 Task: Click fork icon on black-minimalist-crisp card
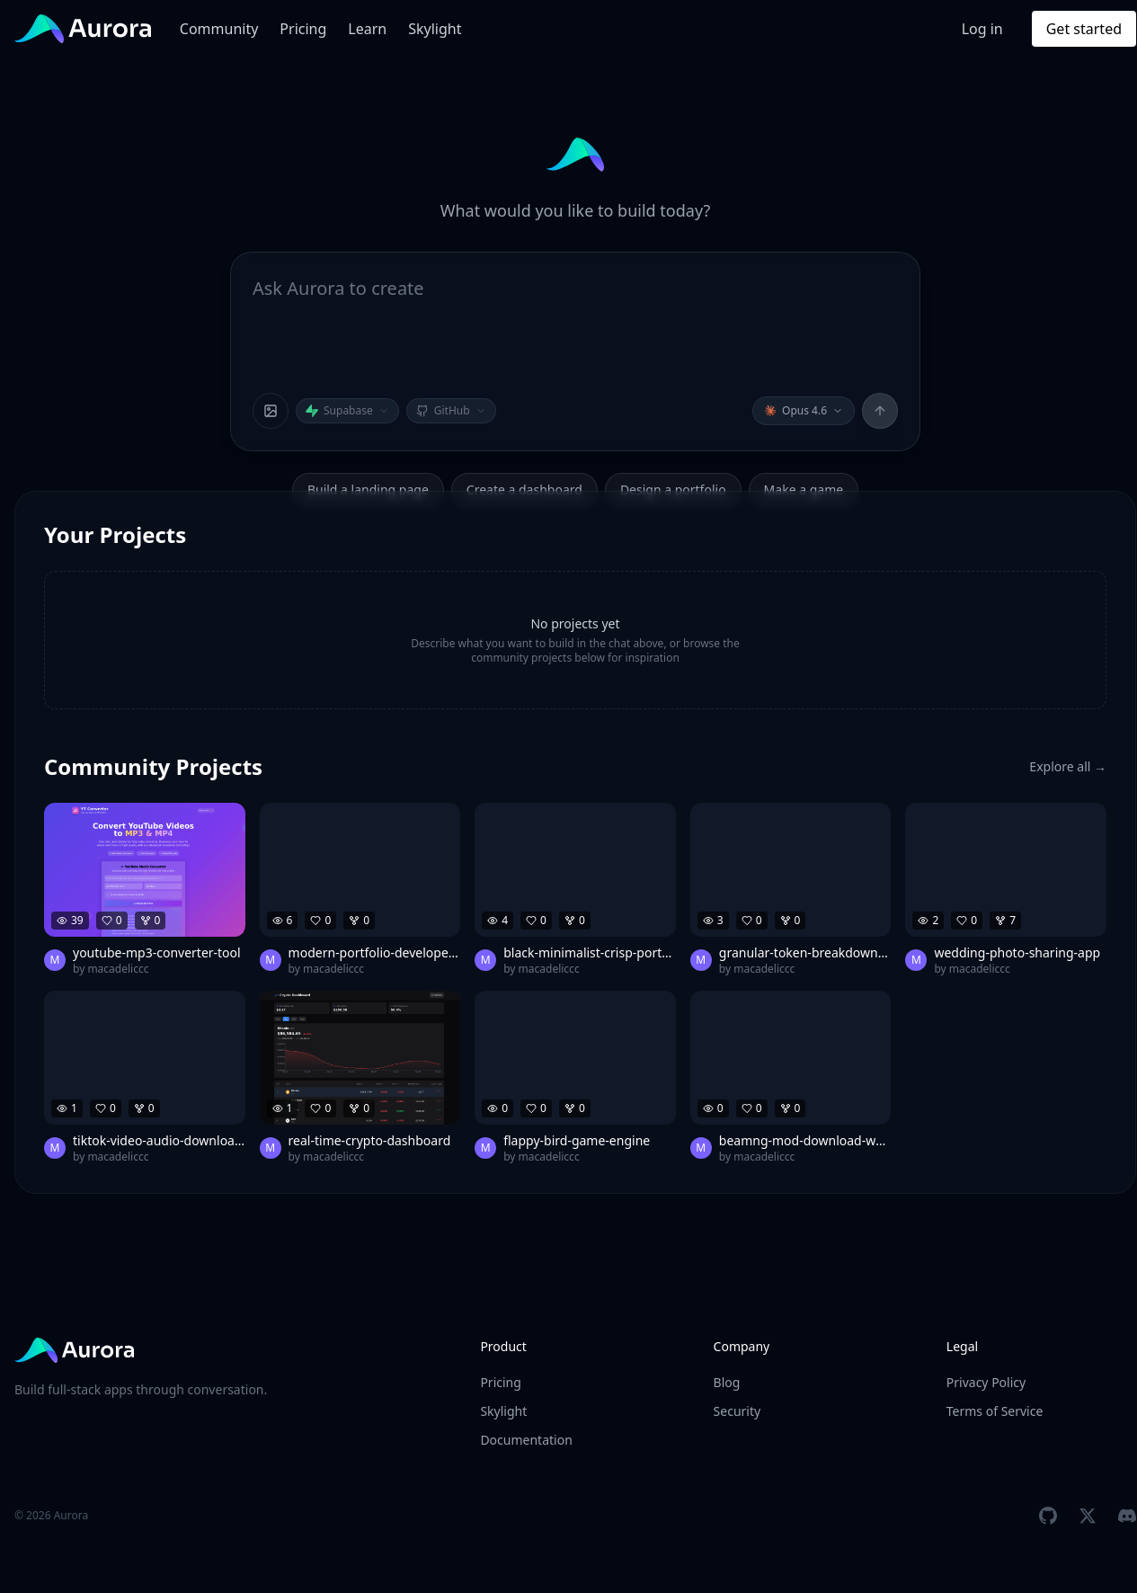tap(570, 921)
